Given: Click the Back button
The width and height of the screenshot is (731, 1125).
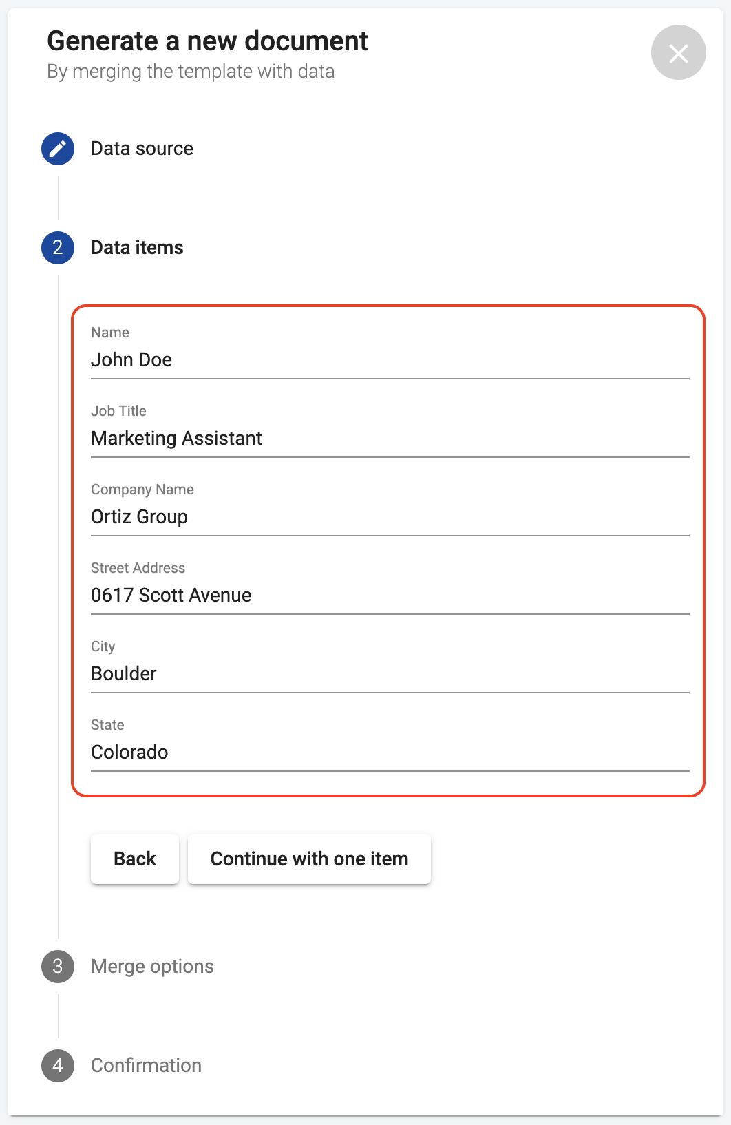Looking at the screenshot, I should (135, 859).
